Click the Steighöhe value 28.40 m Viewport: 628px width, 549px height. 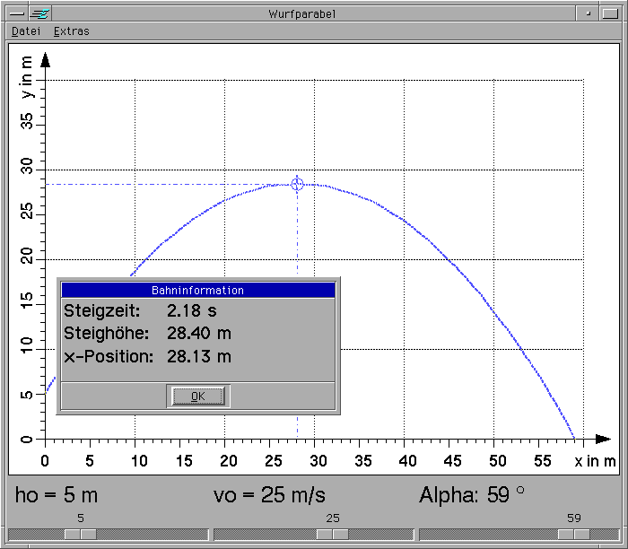(199, 334)
